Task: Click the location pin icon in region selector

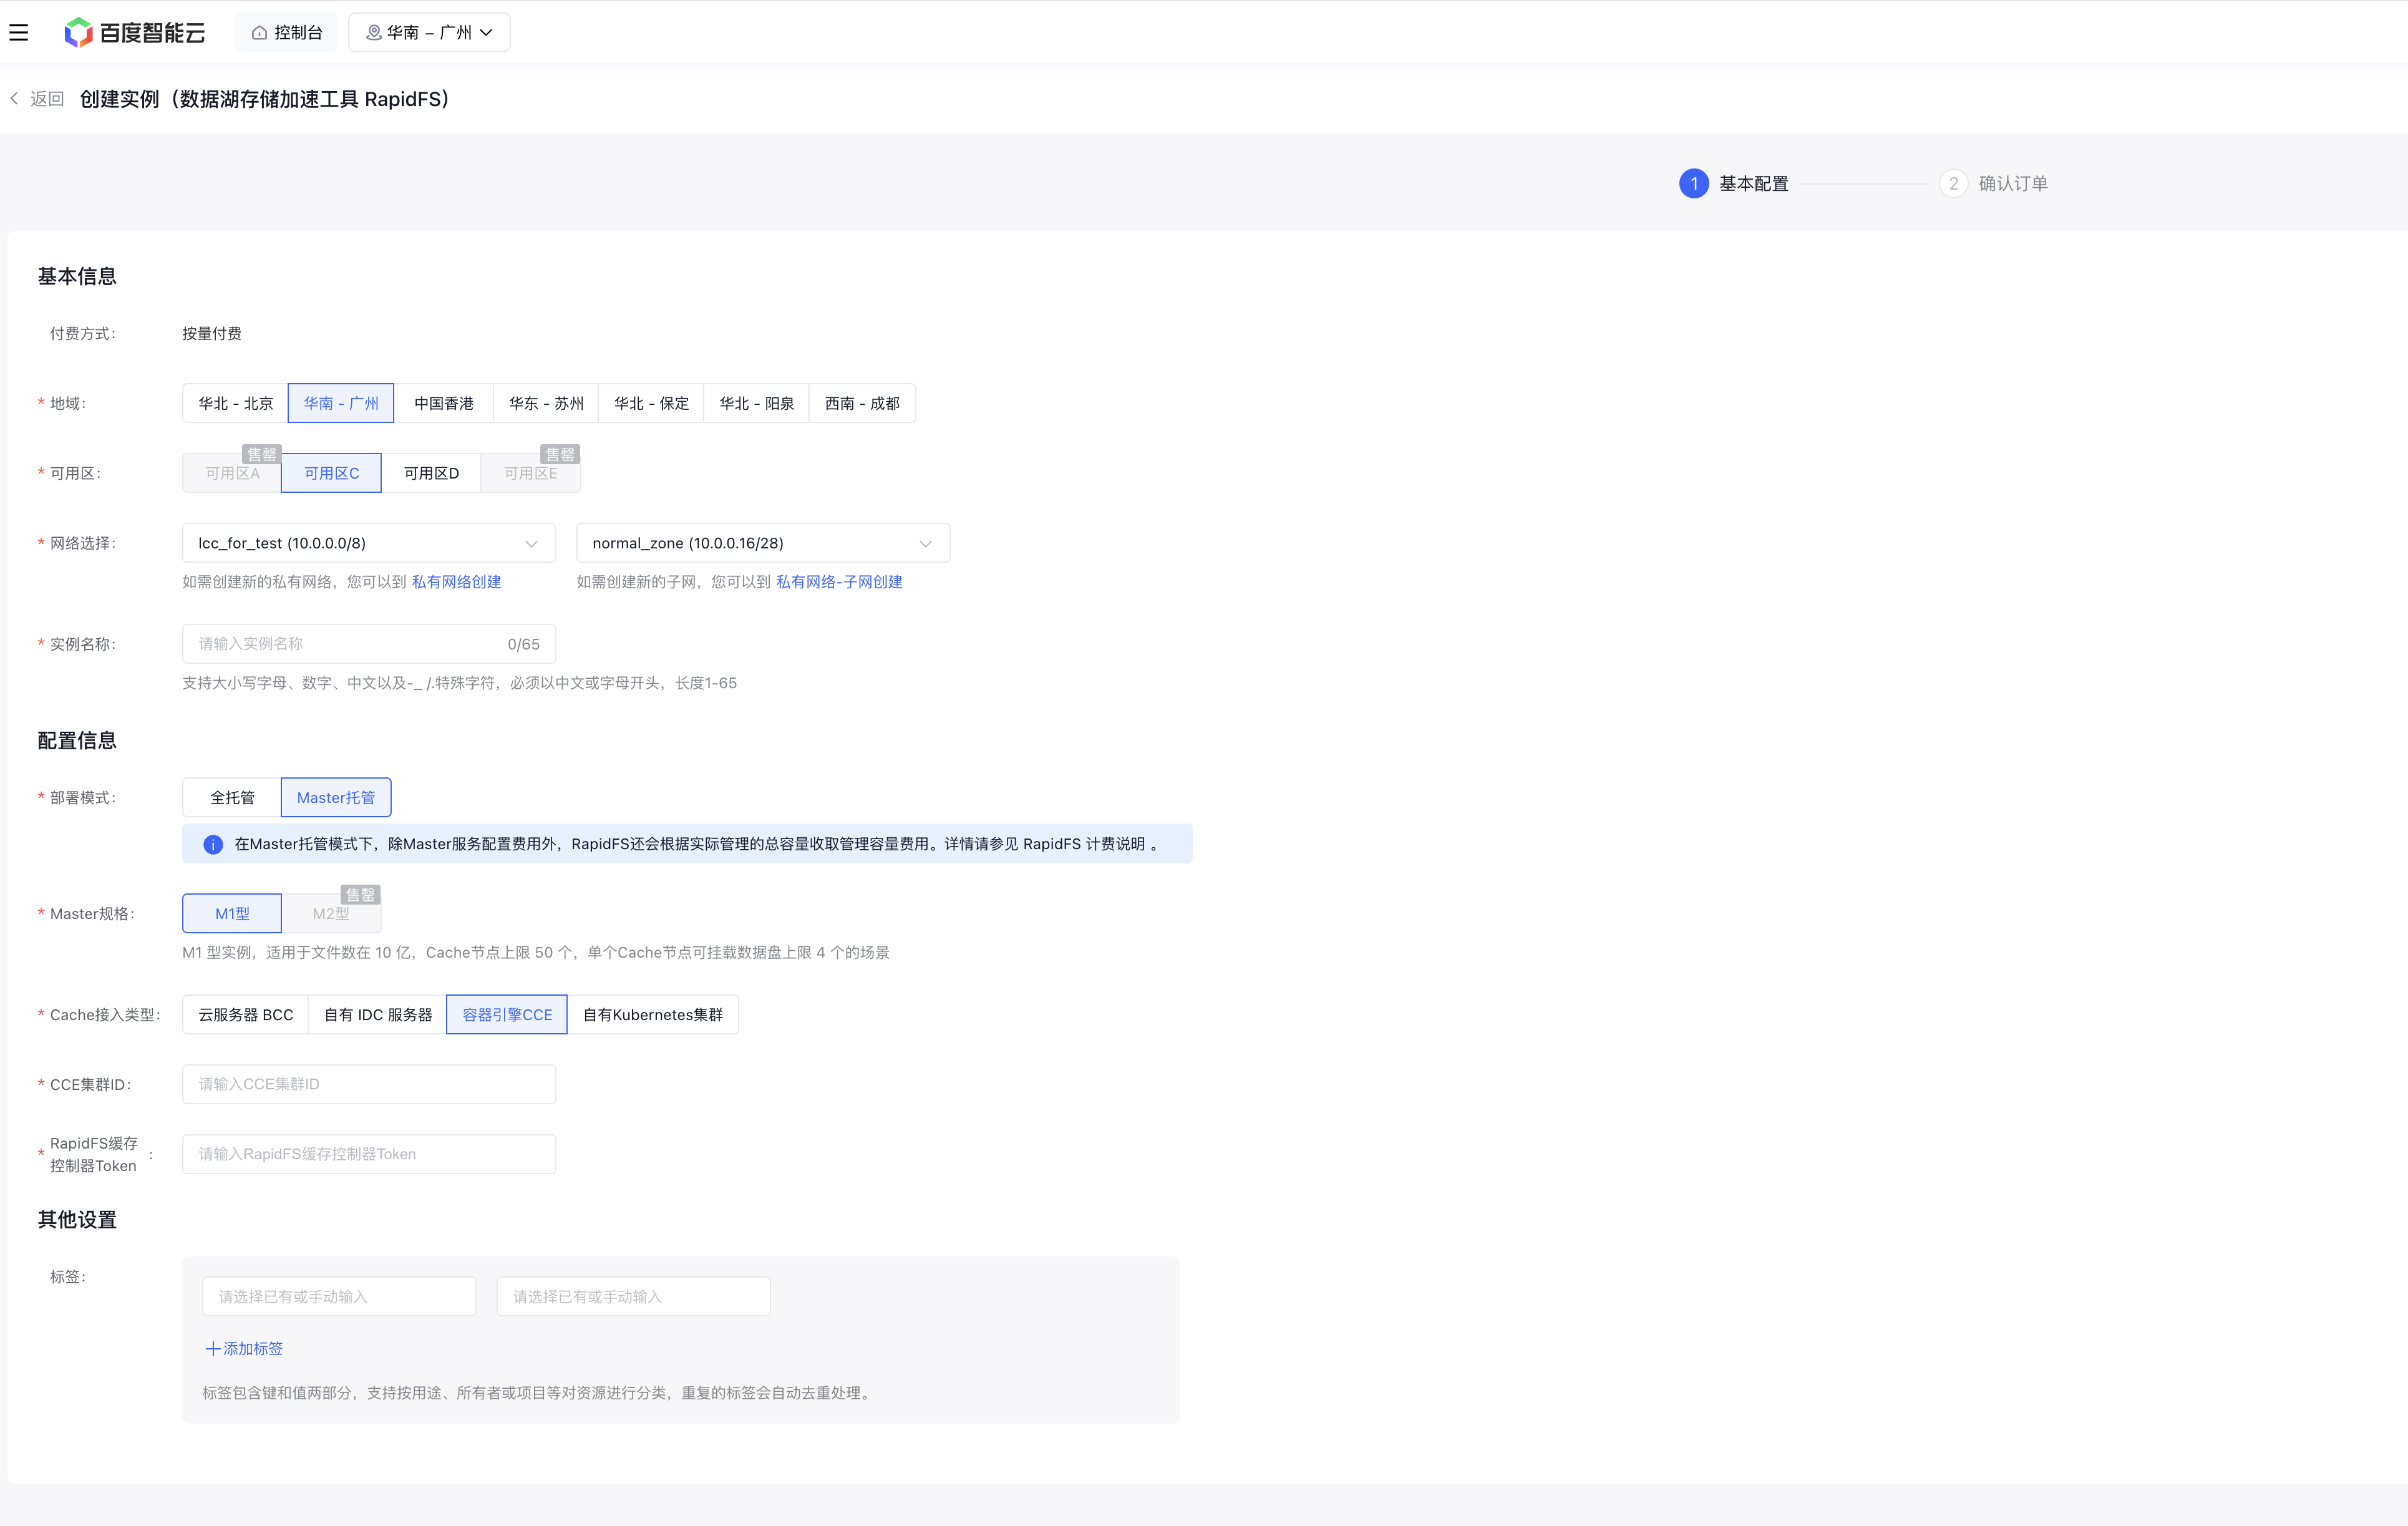Action: [x=373, y=33]
